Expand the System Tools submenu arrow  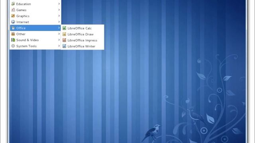(59, 46)
